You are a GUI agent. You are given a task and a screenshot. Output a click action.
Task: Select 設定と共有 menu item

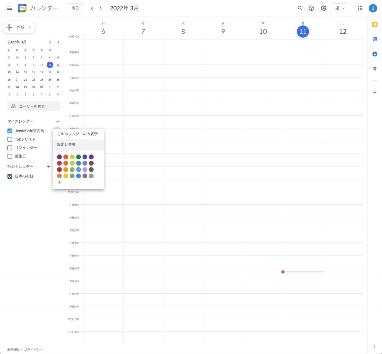coord(78,145)
